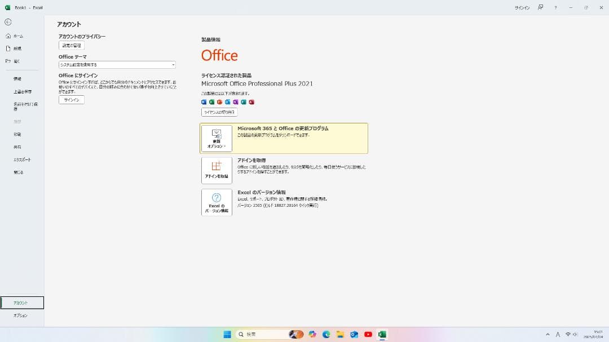Open Excel from the Windows taskbar

pos(381,334)
